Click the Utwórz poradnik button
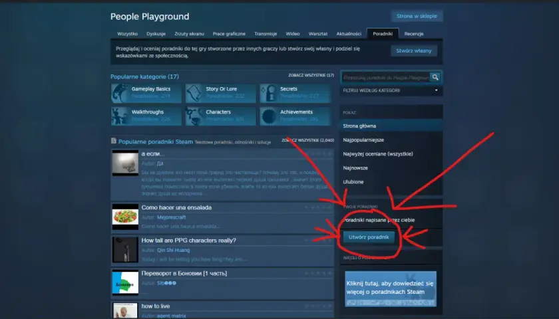The height and width of the screenshot is (319, 559). [x=369, y=237]
